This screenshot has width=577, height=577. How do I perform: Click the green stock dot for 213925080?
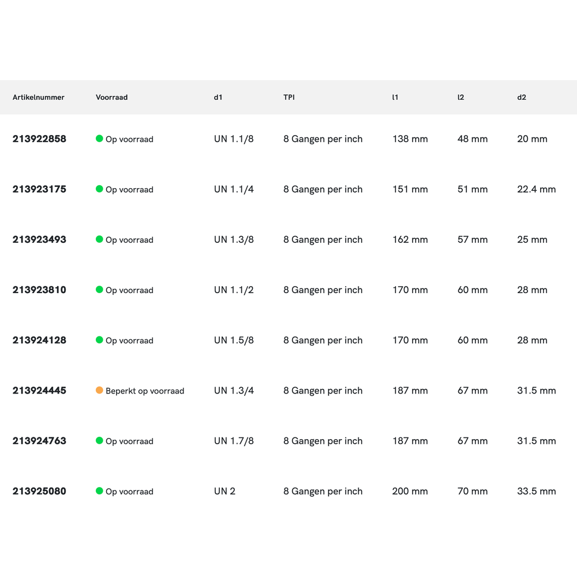click(x=99, y=491)
